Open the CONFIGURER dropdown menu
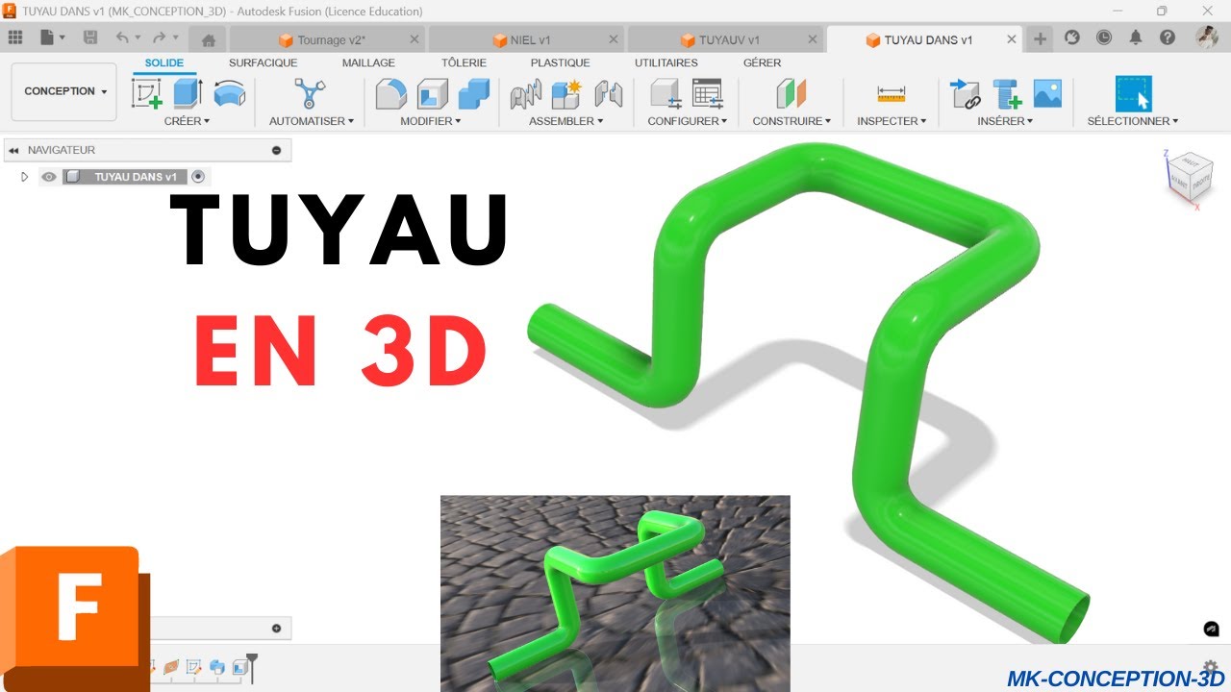This screenshot has height=692, width=1231. [x=688, y=121]
